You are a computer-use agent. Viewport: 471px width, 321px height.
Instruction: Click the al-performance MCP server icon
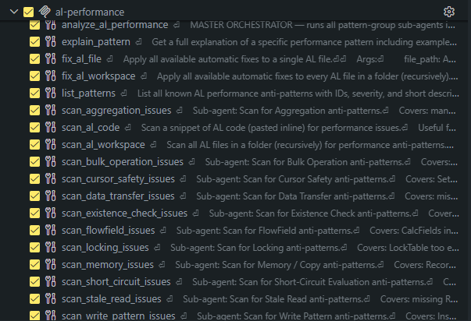45,12
